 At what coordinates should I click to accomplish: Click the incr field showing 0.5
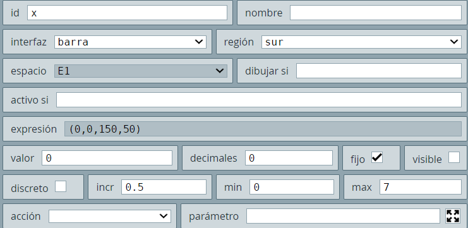tap(164, 187)
